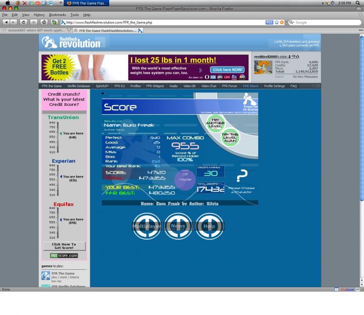Open the Apple menu icon
The height and width of the screenshot is (315, 364).
[x=8, y=3]
